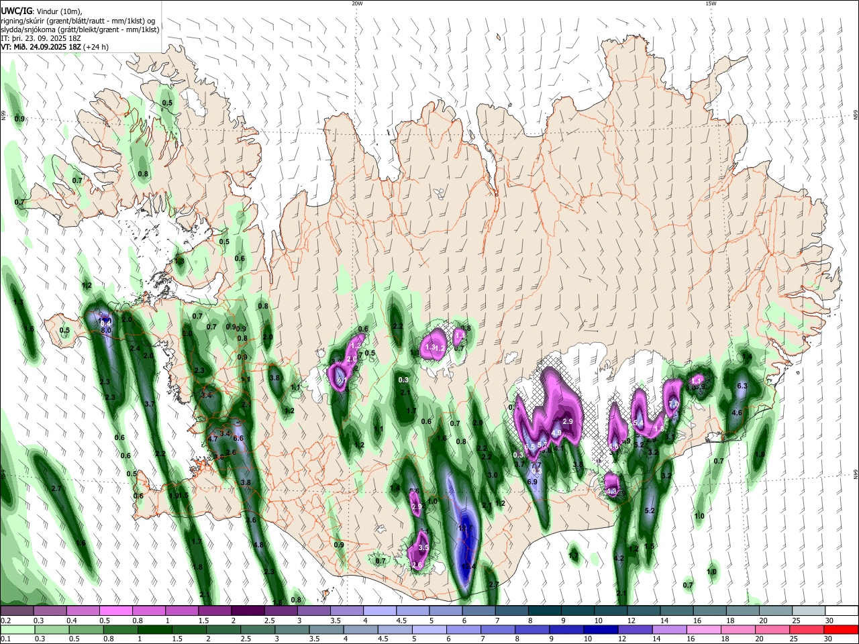Click the 'UWC/IG' title text

pyautogui.click(x=16, y=11)
